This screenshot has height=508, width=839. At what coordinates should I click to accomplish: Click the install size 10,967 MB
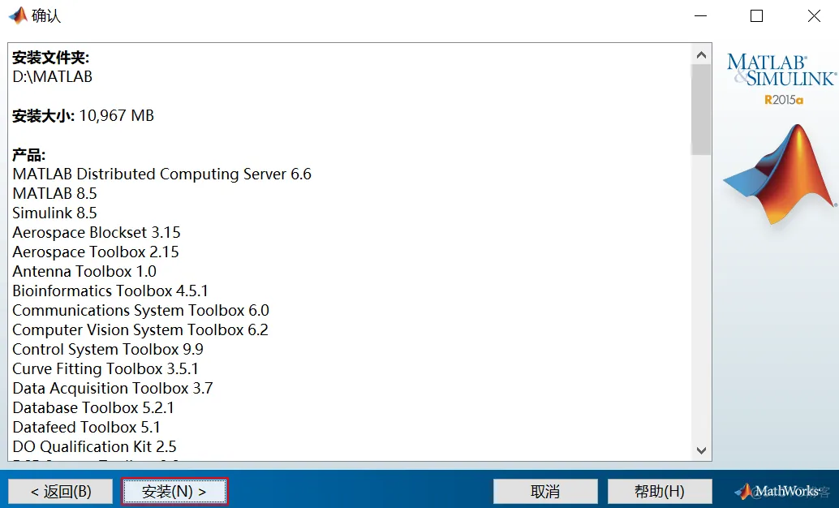117,115
